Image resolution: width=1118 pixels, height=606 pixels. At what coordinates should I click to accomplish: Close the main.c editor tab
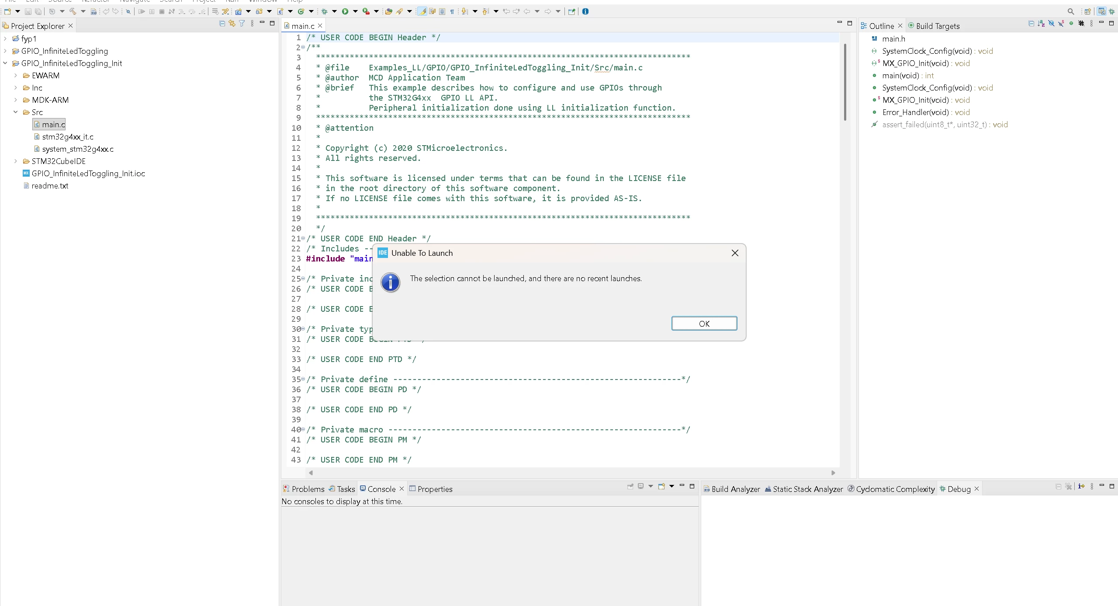click(320, 26)
